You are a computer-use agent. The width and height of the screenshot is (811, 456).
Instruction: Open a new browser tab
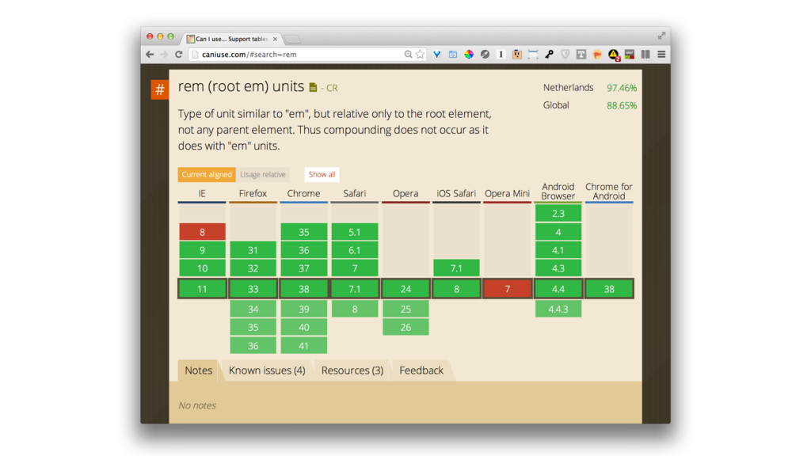pos(292,39)
